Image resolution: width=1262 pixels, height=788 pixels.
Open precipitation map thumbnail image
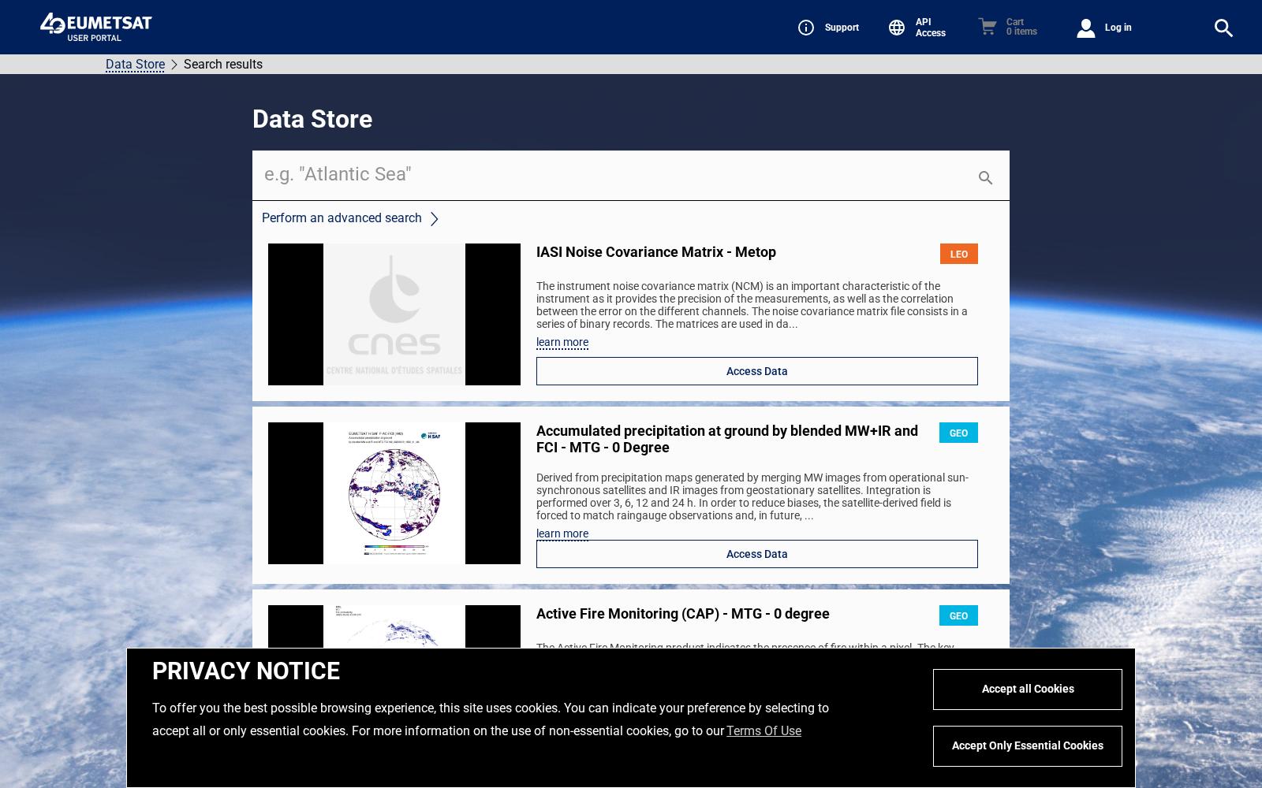coord(394,493)
